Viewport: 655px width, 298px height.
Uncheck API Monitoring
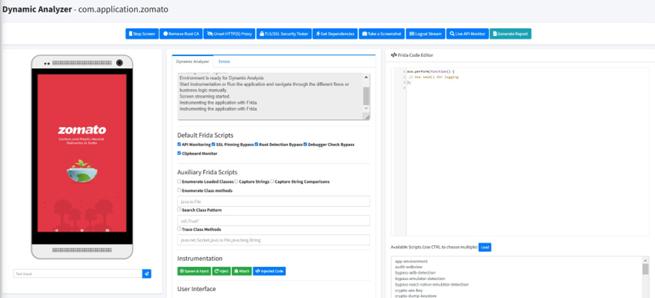[179, 144]
